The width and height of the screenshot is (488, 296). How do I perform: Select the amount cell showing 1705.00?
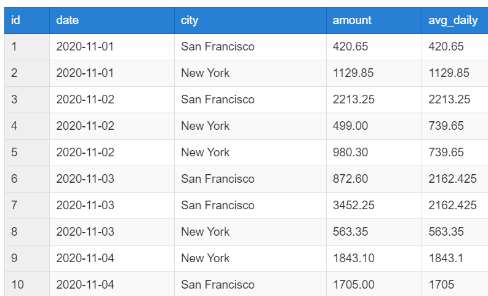point(353,284)
